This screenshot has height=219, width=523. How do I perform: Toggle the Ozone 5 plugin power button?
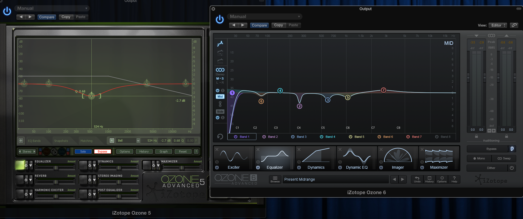(7, 11)
